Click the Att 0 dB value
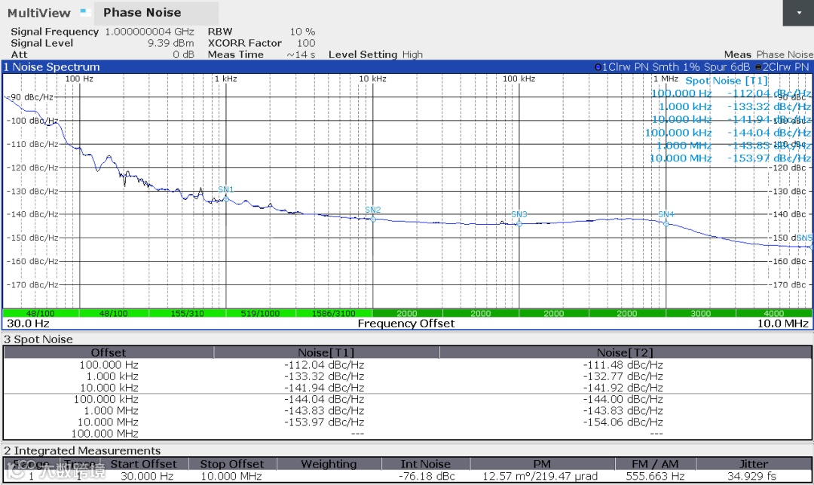 pos(183,54)
